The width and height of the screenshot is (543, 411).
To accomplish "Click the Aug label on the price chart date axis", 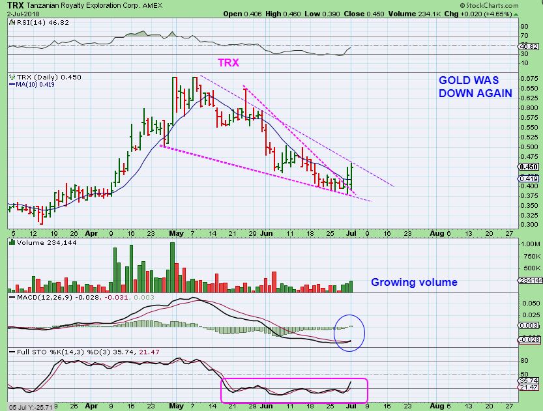I will (x=437, y=234).
